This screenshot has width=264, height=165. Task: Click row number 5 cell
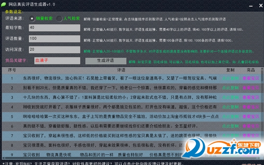[12, 116]
